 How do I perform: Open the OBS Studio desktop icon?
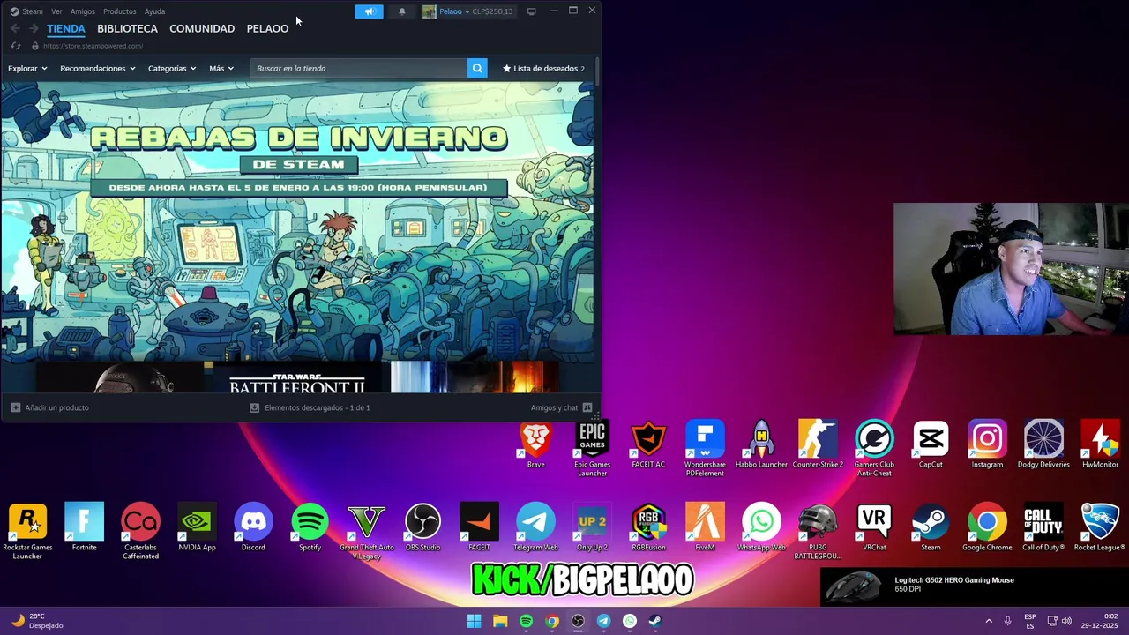click(x=422, y=527)
